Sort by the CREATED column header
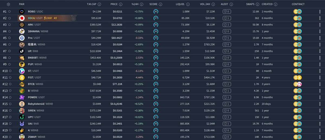 267,4
